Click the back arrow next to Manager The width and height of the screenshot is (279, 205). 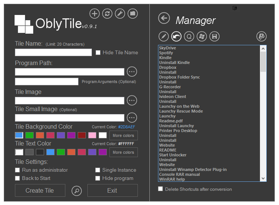tap(164, 18)
